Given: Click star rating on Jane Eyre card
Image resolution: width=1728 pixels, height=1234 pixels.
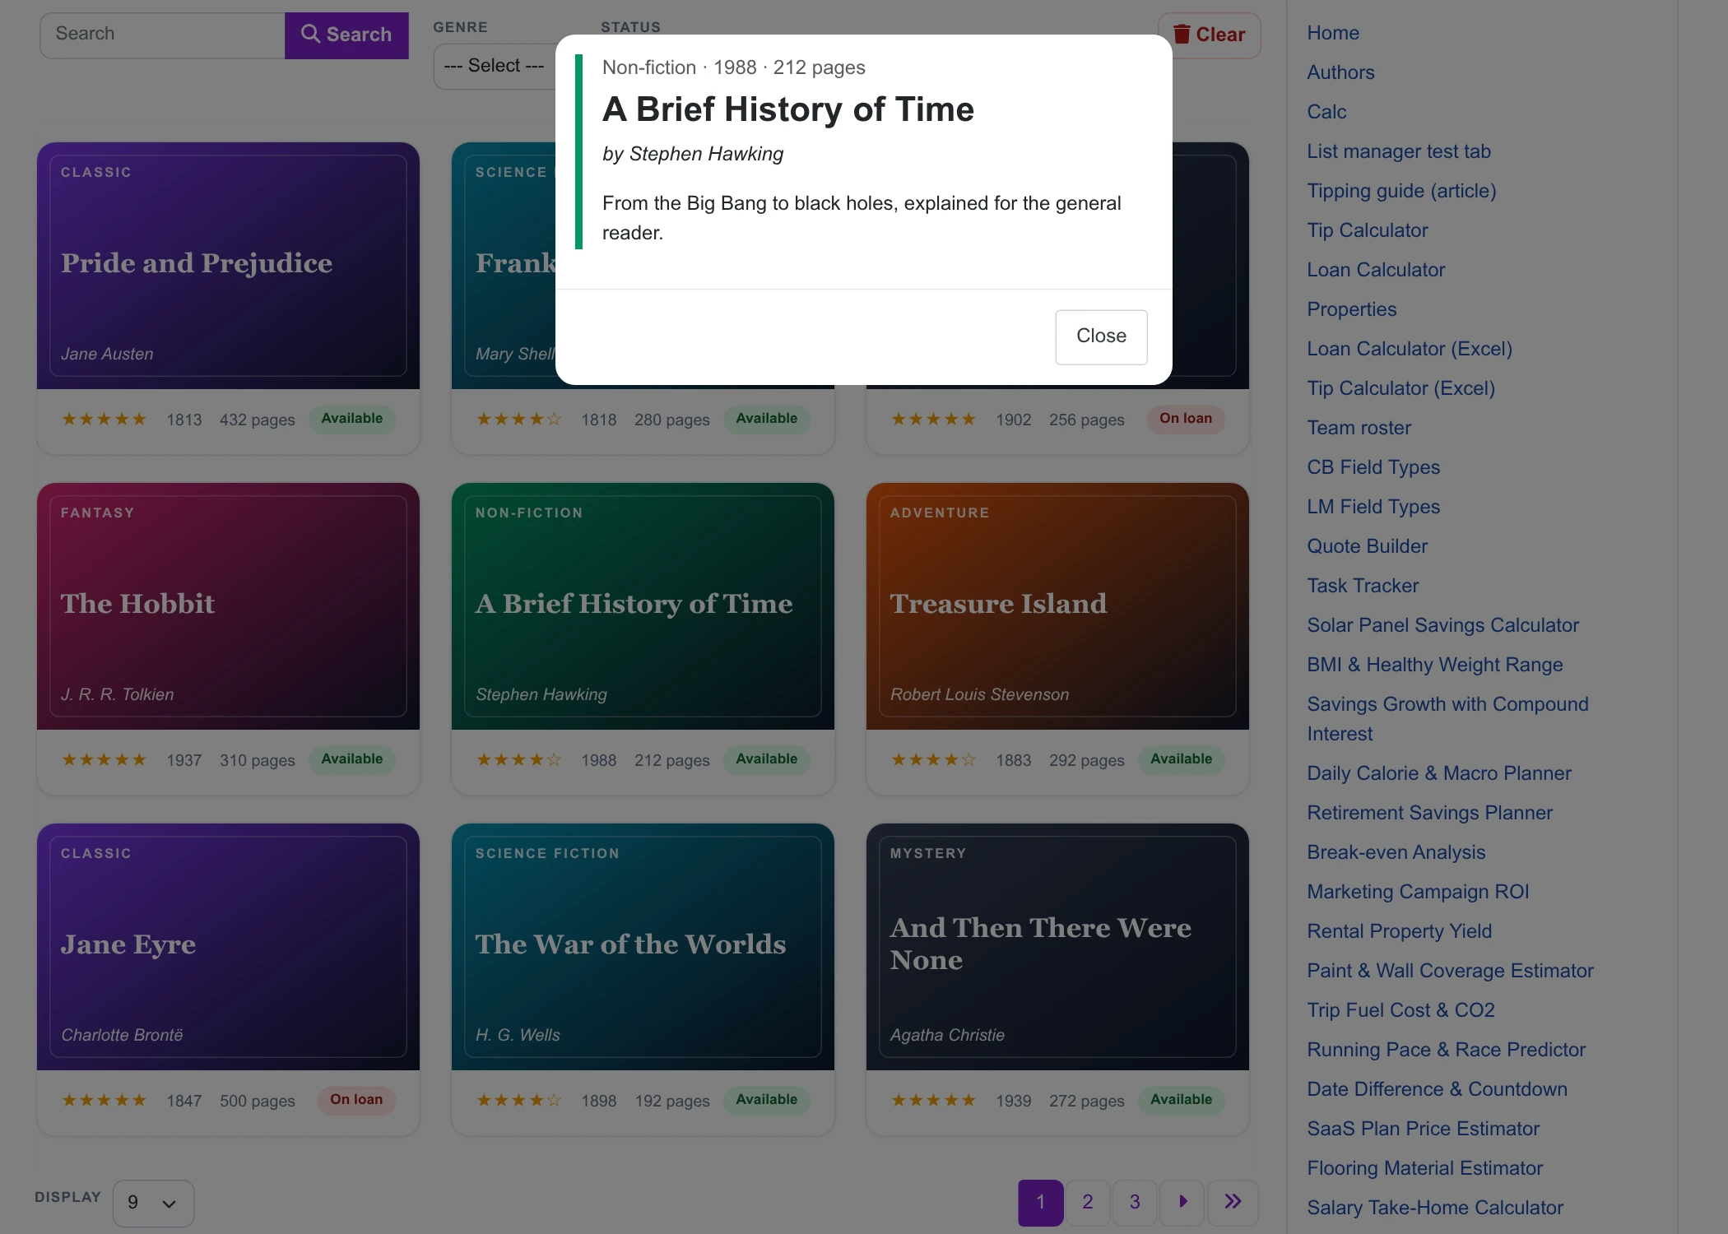Looking at the screenshot, I should click(x=105, y=1100).
